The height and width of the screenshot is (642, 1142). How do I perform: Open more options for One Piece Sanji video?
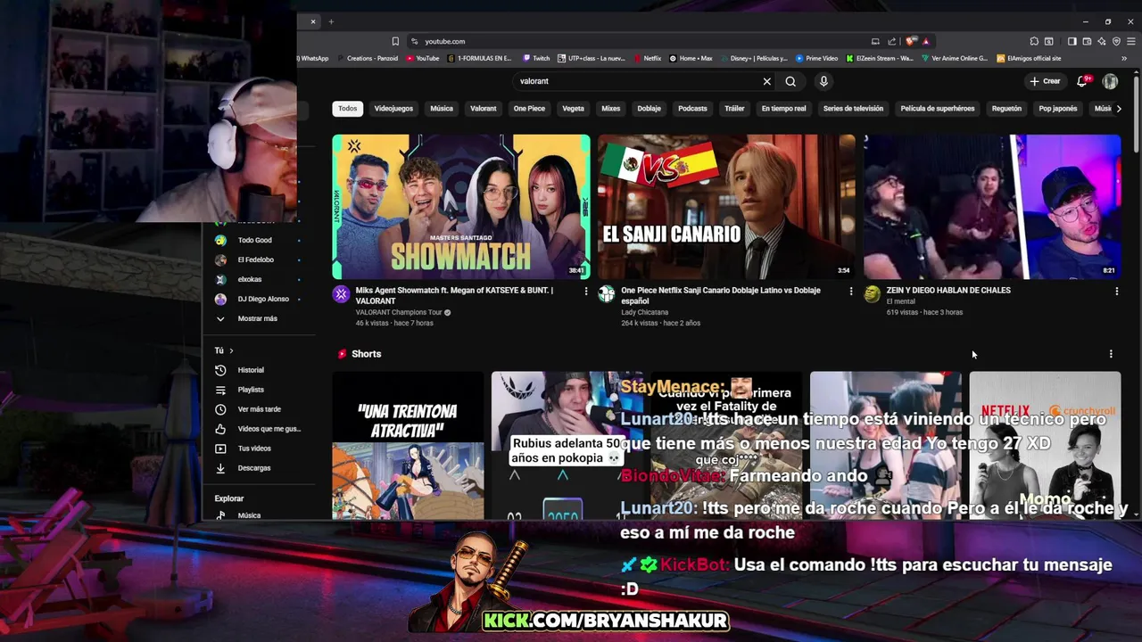coord(851,291)
